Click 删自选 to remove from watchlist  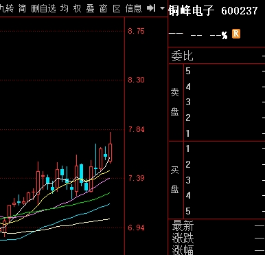click(x=43, y=9)
